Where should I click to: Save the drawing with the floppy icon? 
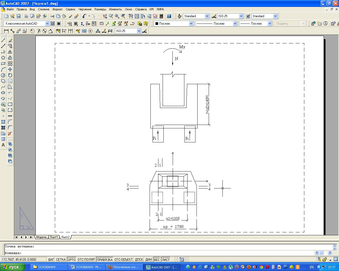pyautogui.click(x=19, y=16)
